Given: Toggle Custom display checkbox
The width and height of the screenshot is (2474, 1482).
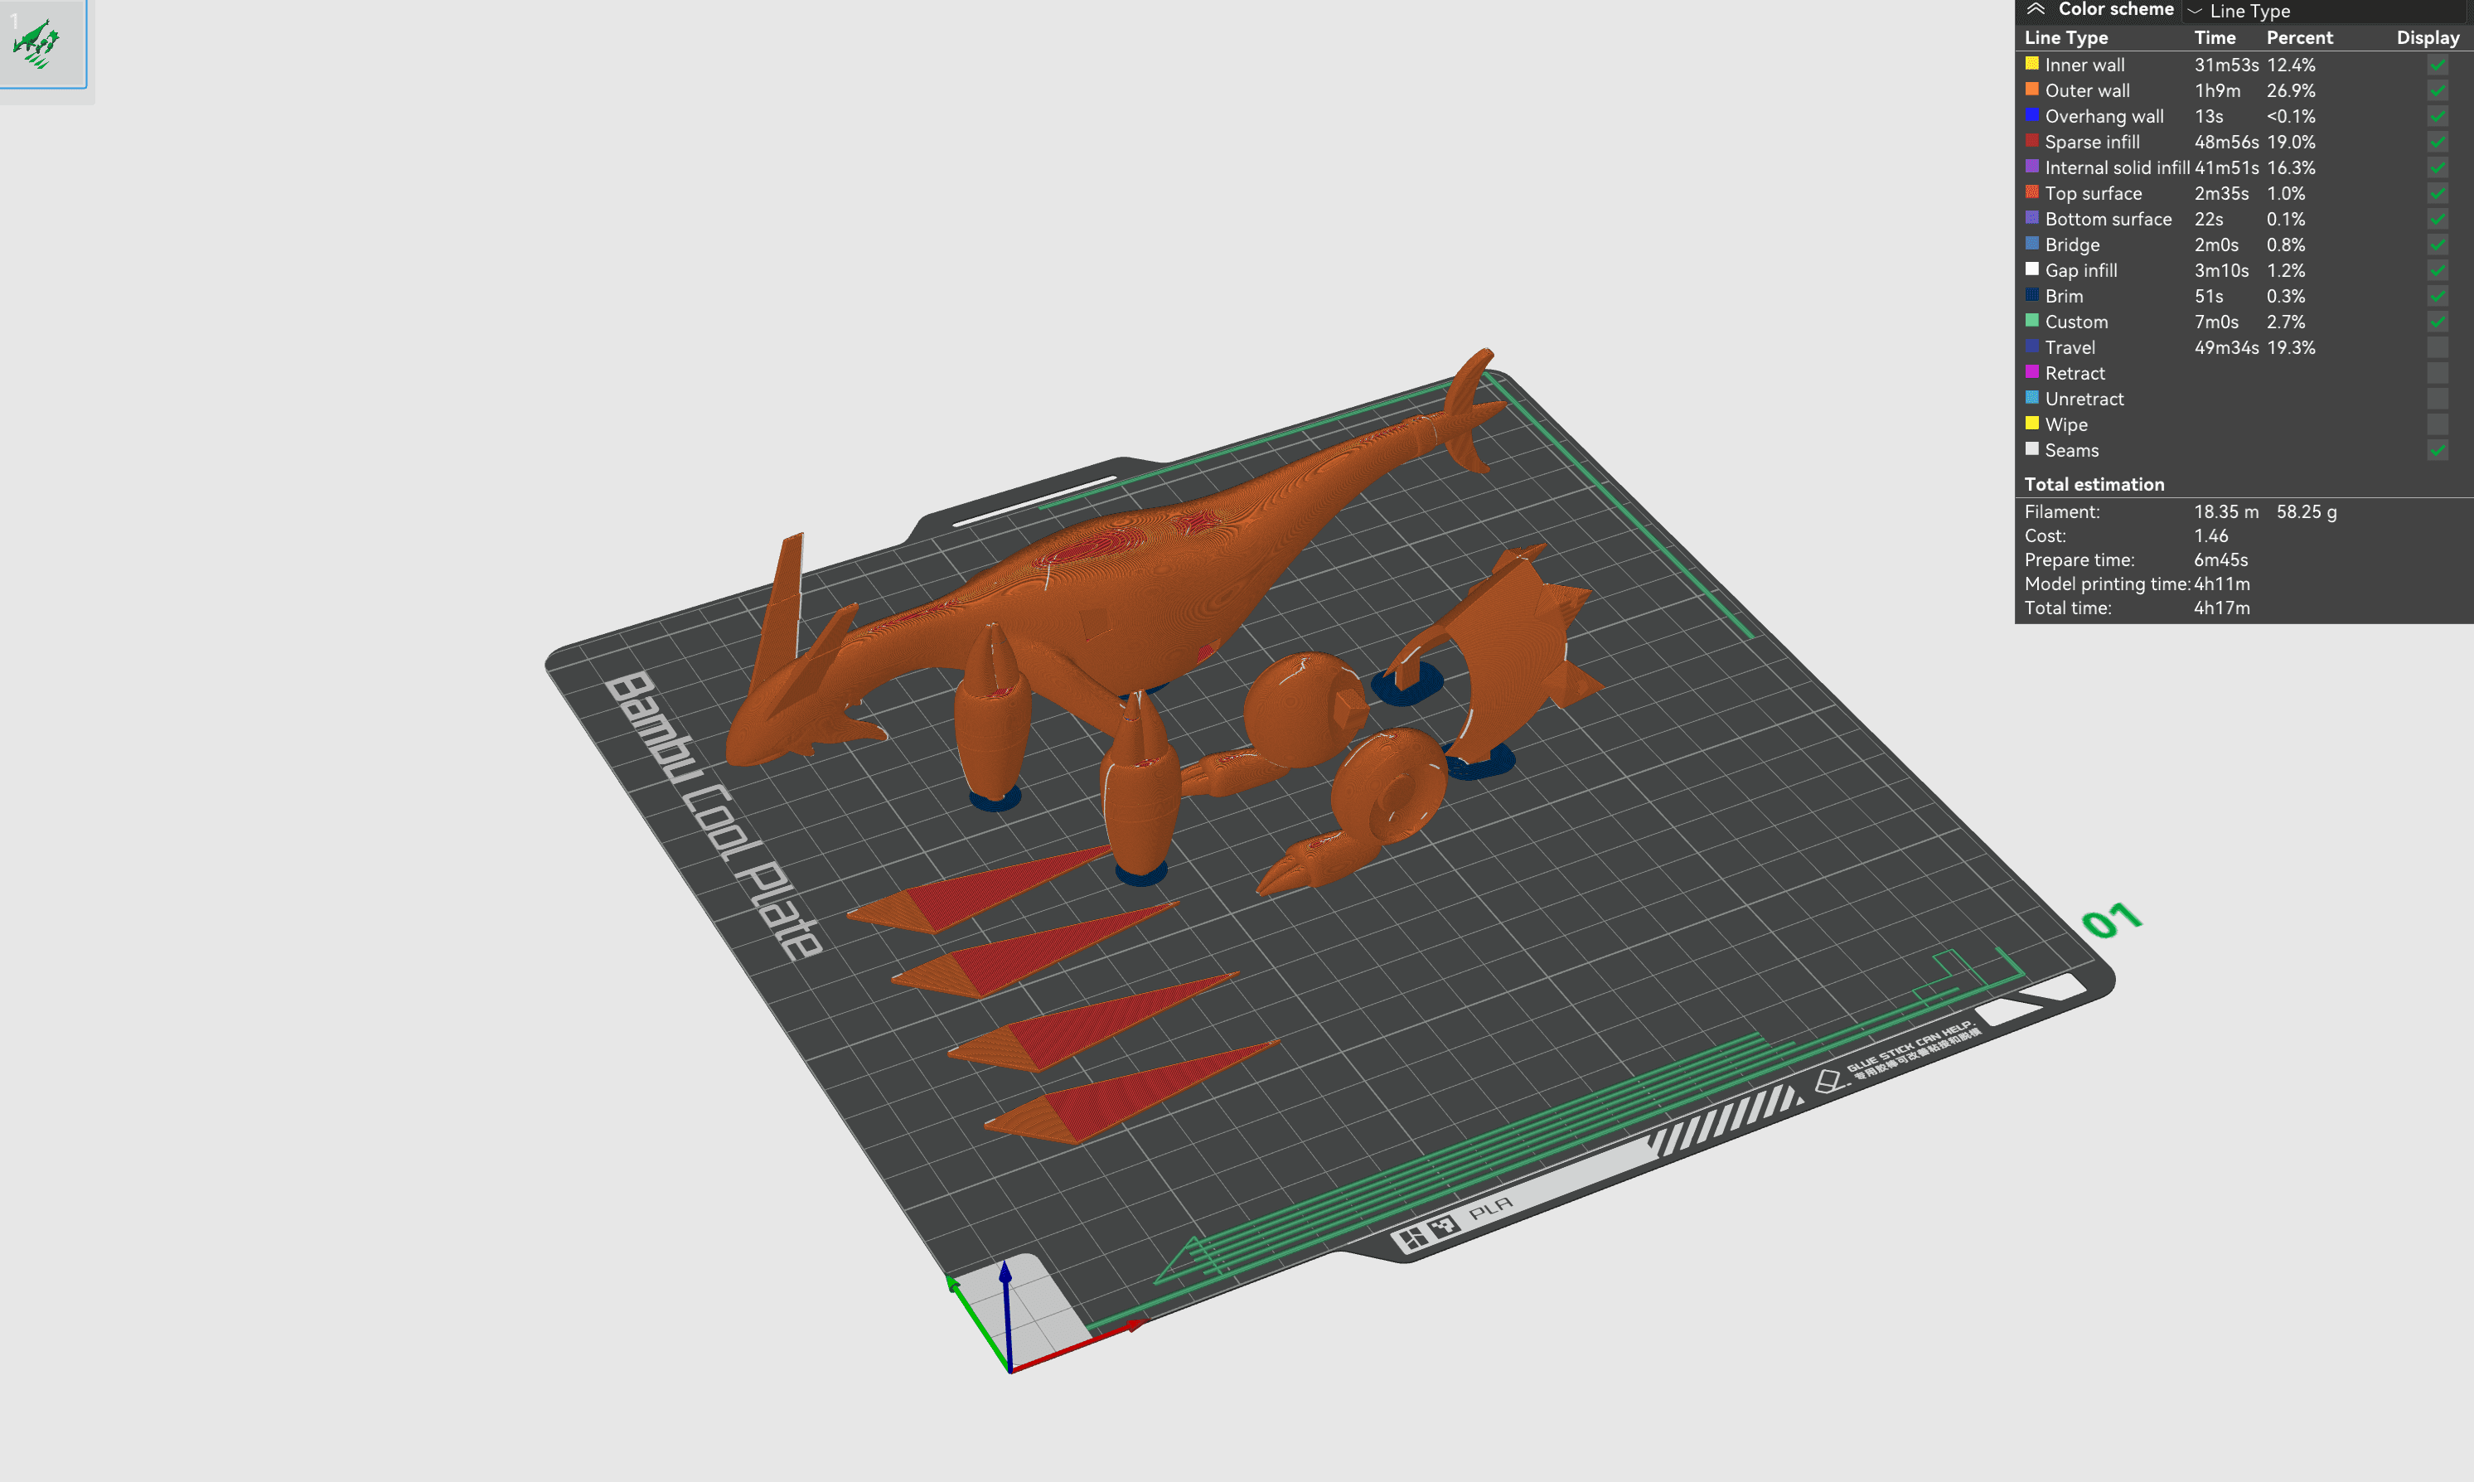Looking at the screenshot, I should [x=2437, y=322].
